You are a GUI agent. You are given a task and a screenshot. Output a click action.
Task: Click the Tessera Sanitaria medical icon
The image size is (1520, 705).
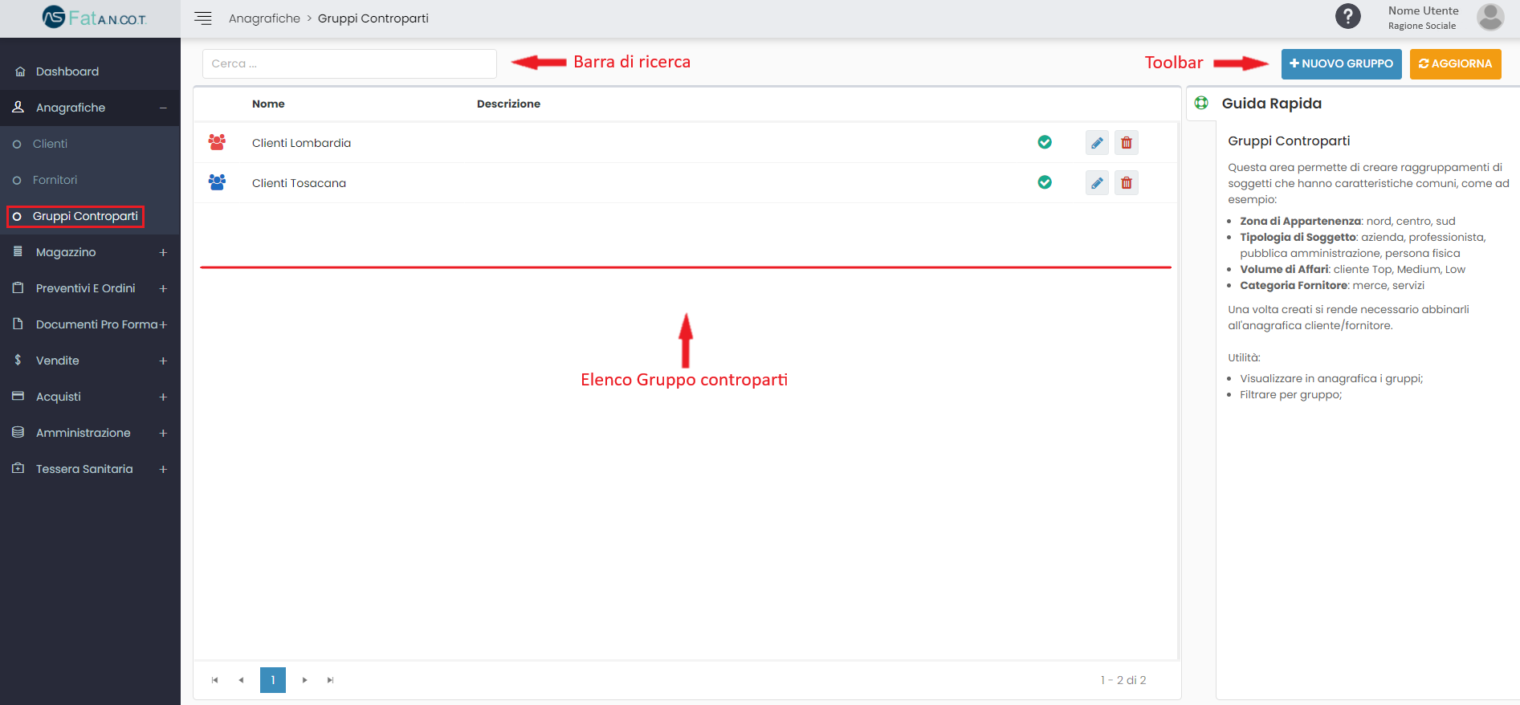pyautogui.click(x=18, y=468)
